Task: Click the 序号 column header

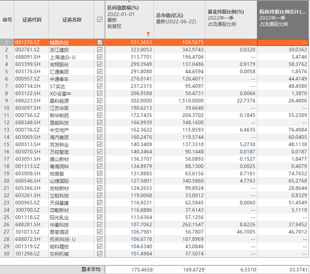Action: 7,20
